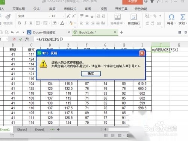Image resolution: width=188 pixels, height=141 pixels.
Task: Switch to the Docer online templates tab
Action: pos(44,32)
